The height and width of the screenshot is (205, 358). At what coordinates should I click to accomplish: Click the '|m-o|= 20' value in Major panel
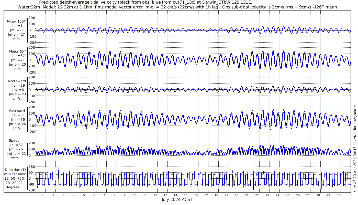[x=17, y=64]
